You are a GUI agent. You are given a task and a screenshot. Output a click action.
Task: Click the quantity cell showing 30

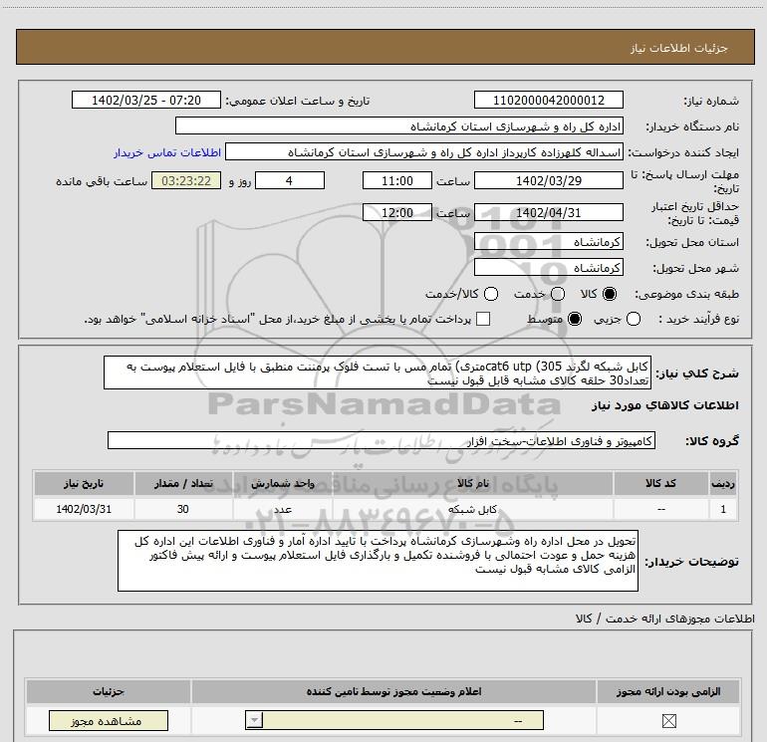coord(183,509)
